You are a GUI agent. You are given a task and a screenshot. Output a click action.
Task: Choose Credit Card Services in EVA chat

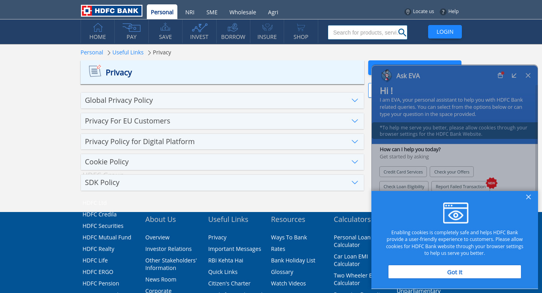[x=403, y=172]
